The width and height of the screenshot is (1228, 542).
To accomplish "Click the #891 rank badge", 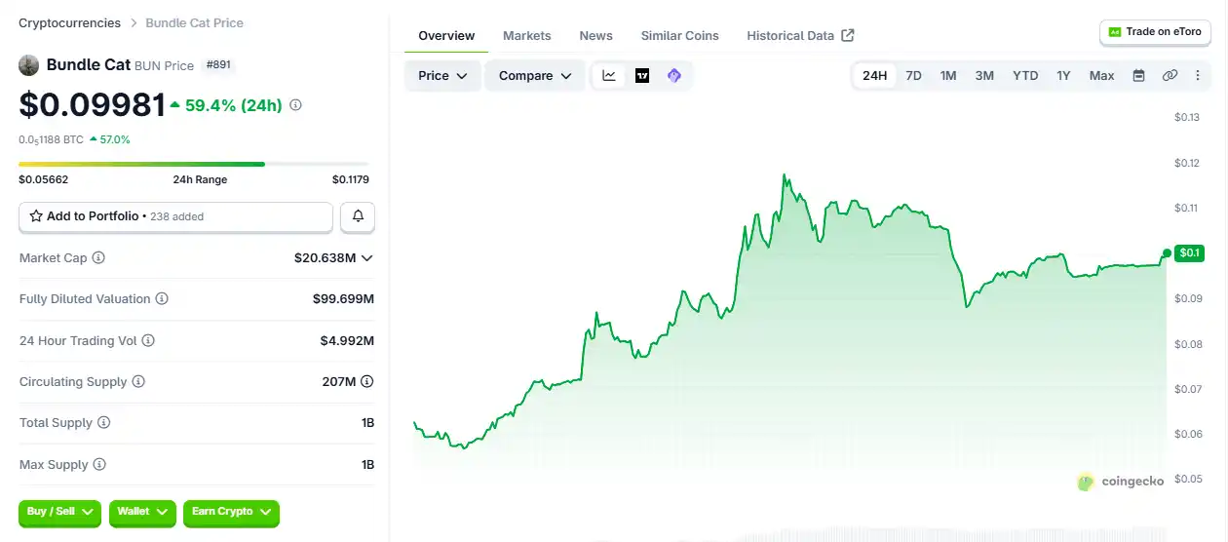I will click(x=219, y=65).
